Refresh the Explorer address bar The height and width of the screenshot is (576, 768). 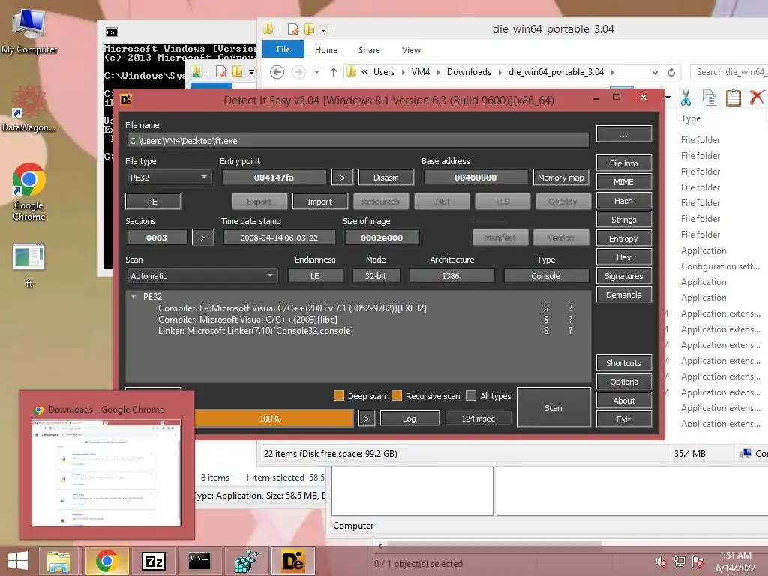click(671, 72)
